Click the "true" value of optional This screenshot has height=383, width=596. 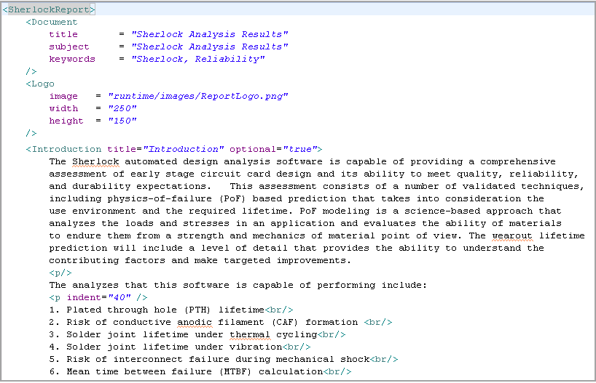[300, 150]
